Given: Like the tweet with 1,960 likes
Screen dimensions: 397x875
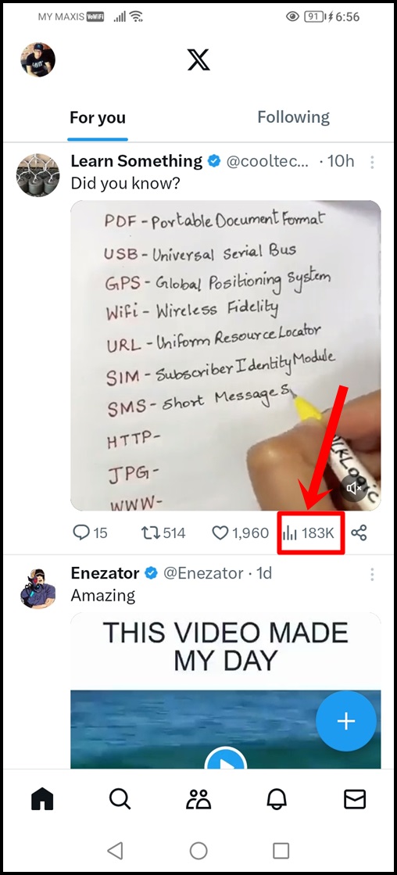Looking at the screenshot, I should coord(241,533).
